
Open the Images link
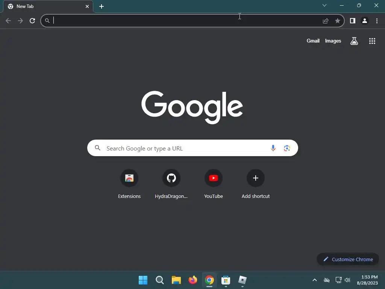tap(333, 41)
